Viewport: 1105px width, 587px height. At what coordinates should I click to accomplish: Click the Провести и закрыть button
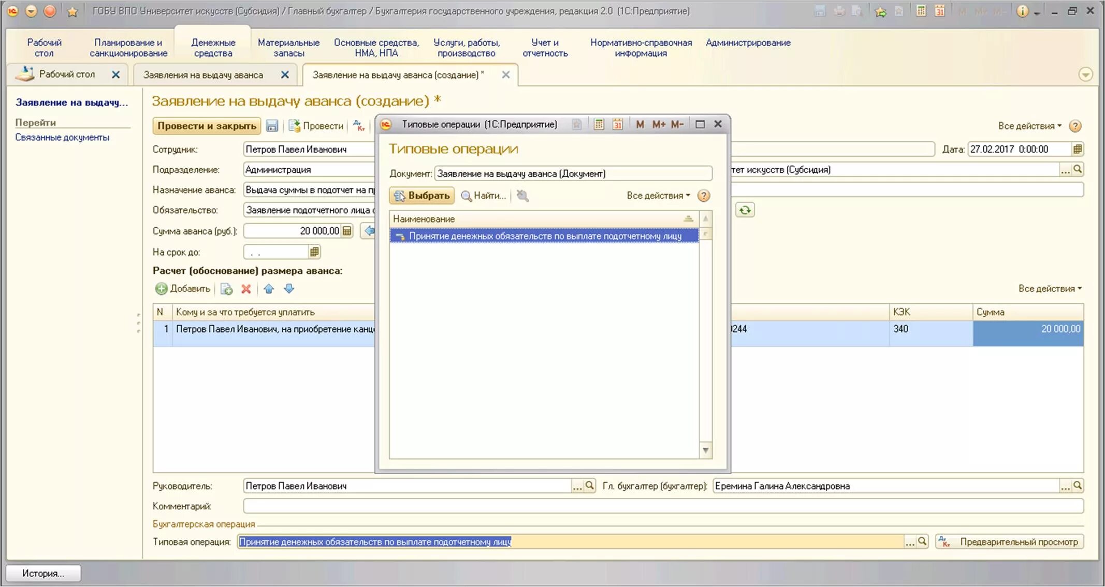pyautogui.click(x=207, y=126)
